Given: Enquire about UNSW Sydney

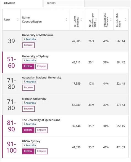Looking at the screenshot, I should [x=41, y=151].
